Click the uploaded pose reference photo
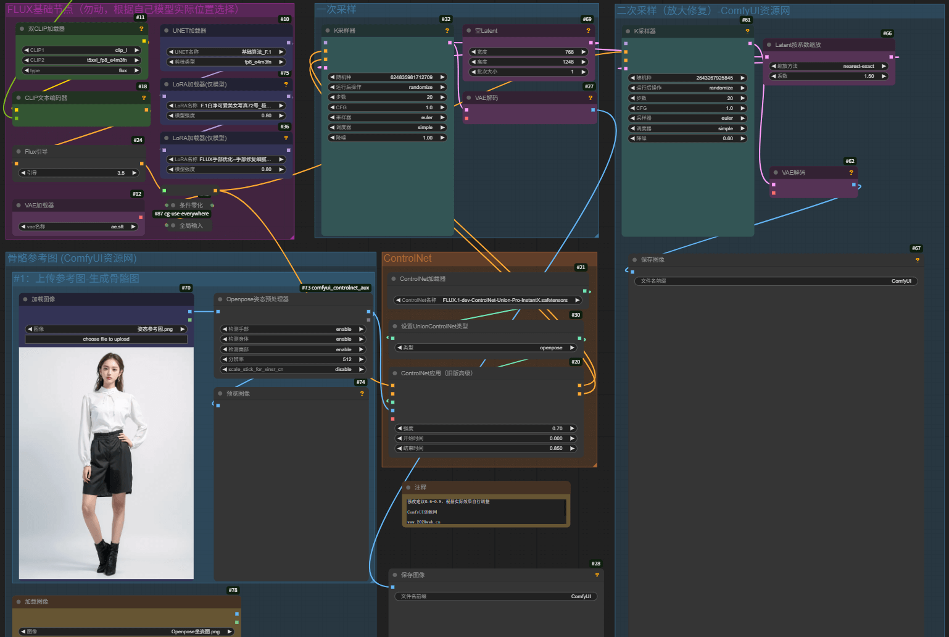This screenshot has width=949, height=637. point(106,463)
